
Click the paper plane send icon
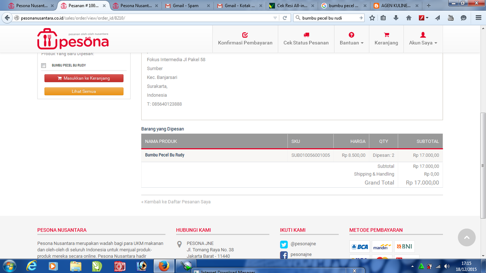[x=438, y=18]
